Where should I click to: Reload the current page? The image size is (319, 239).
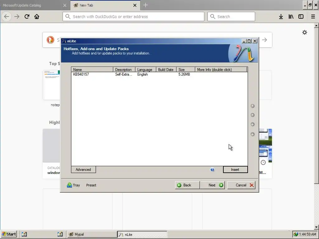pos(27,16)
